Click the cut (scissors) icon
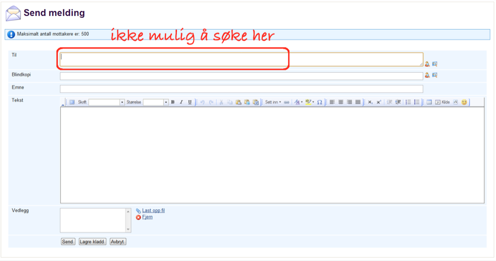 click(x=221, y=102)
